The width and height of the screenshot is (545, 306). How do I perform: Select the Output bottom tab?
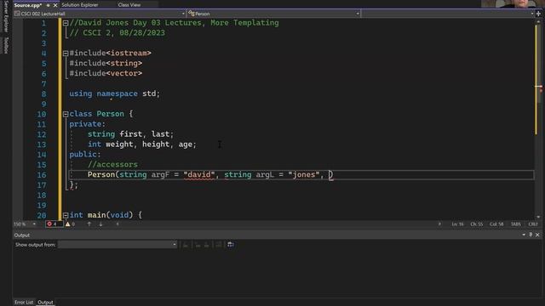click(x=45, y=303)
